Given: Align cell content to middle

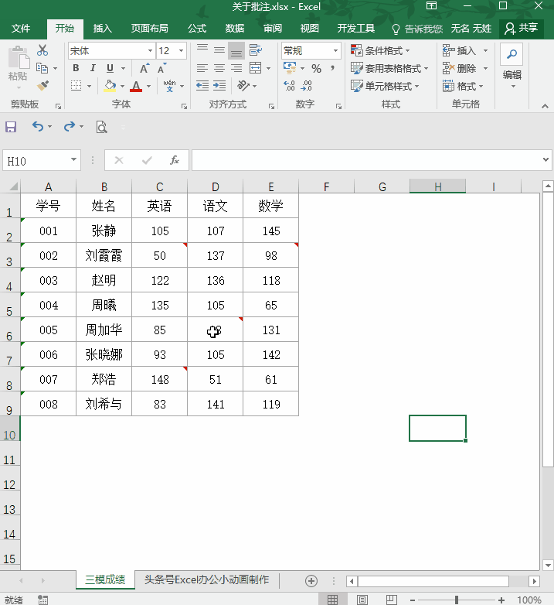Looking at the screenshot, I should 219,50.
